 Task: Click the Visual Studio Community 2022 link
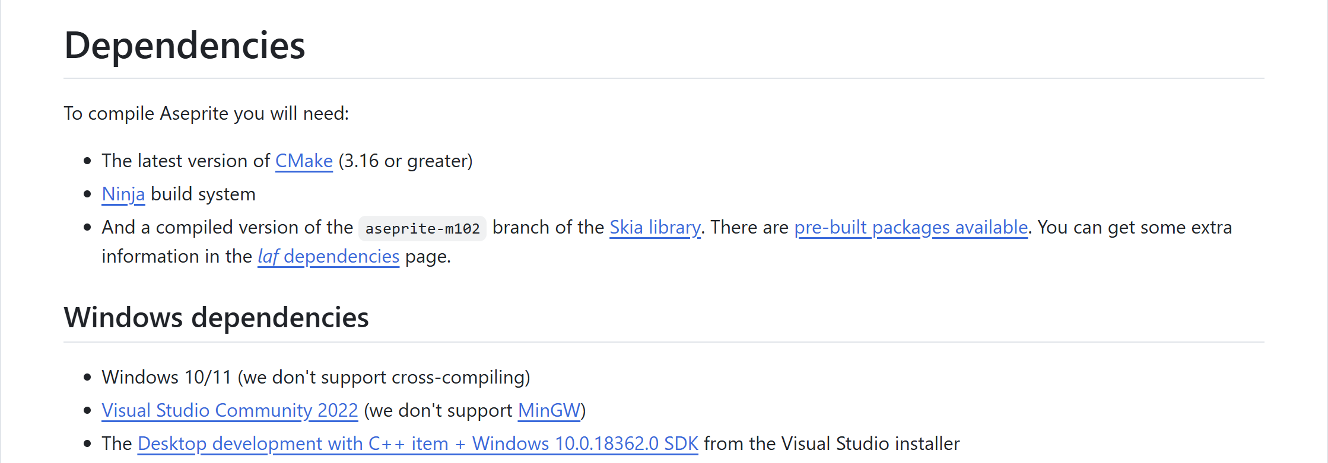(x=230, y=411)
